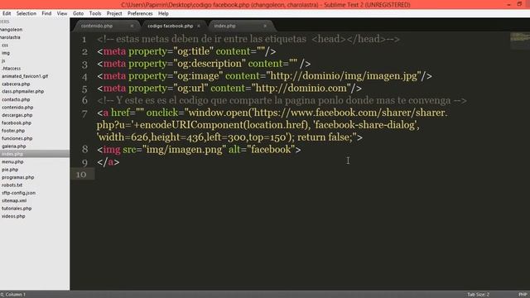This screenshot has height=298, width=530.
Task: Switch to the index.php tab
Action: click(x=224, y=26)
